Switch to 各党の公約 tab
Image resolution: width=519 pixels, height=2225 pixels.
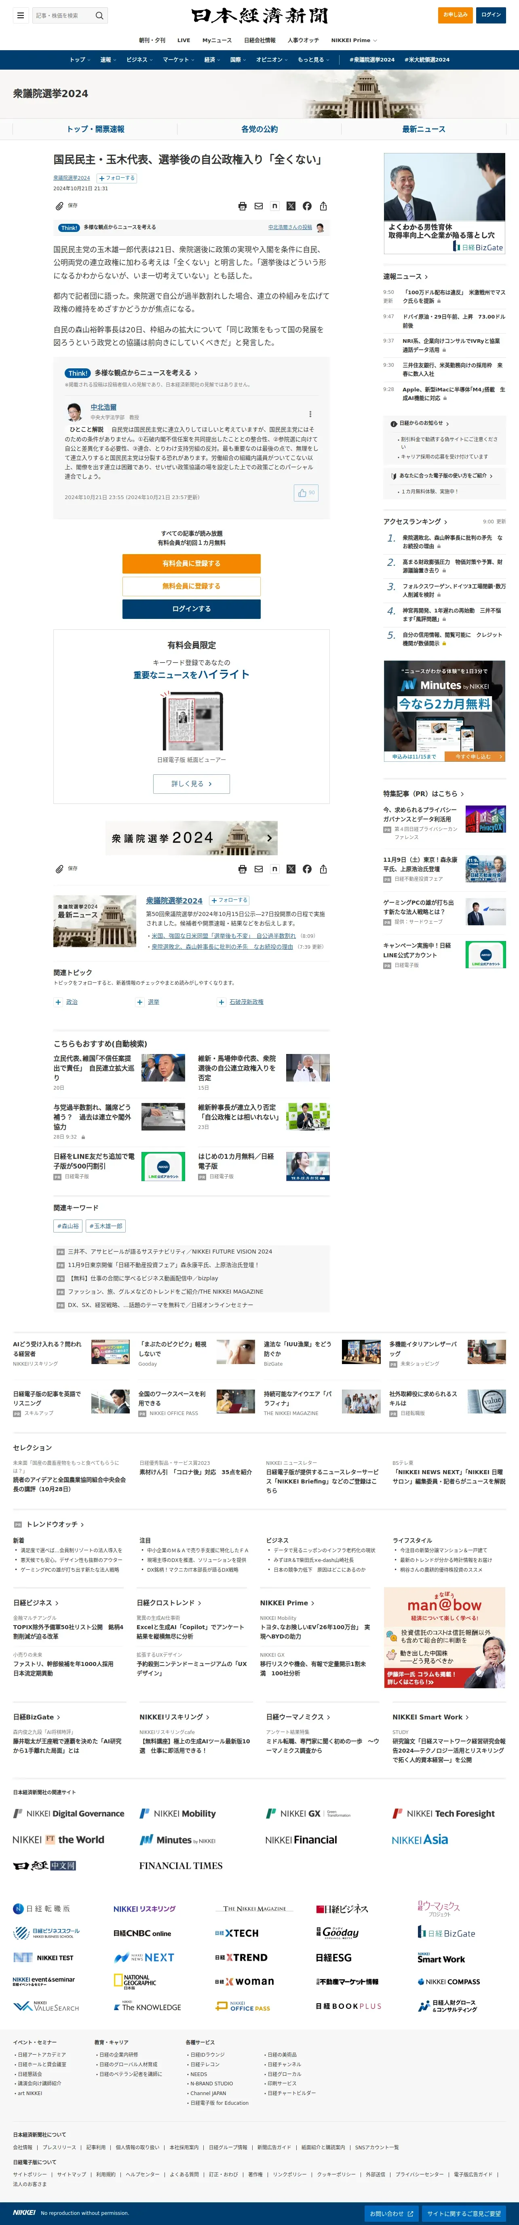[259, 129]
